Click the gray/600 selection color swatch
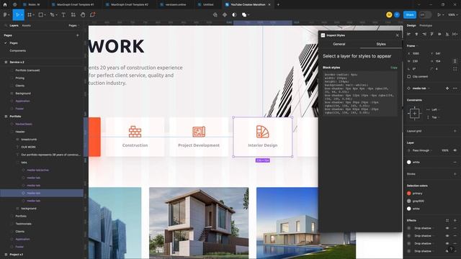Viewport: 461px width, 259px height. [x=408, y=201]
